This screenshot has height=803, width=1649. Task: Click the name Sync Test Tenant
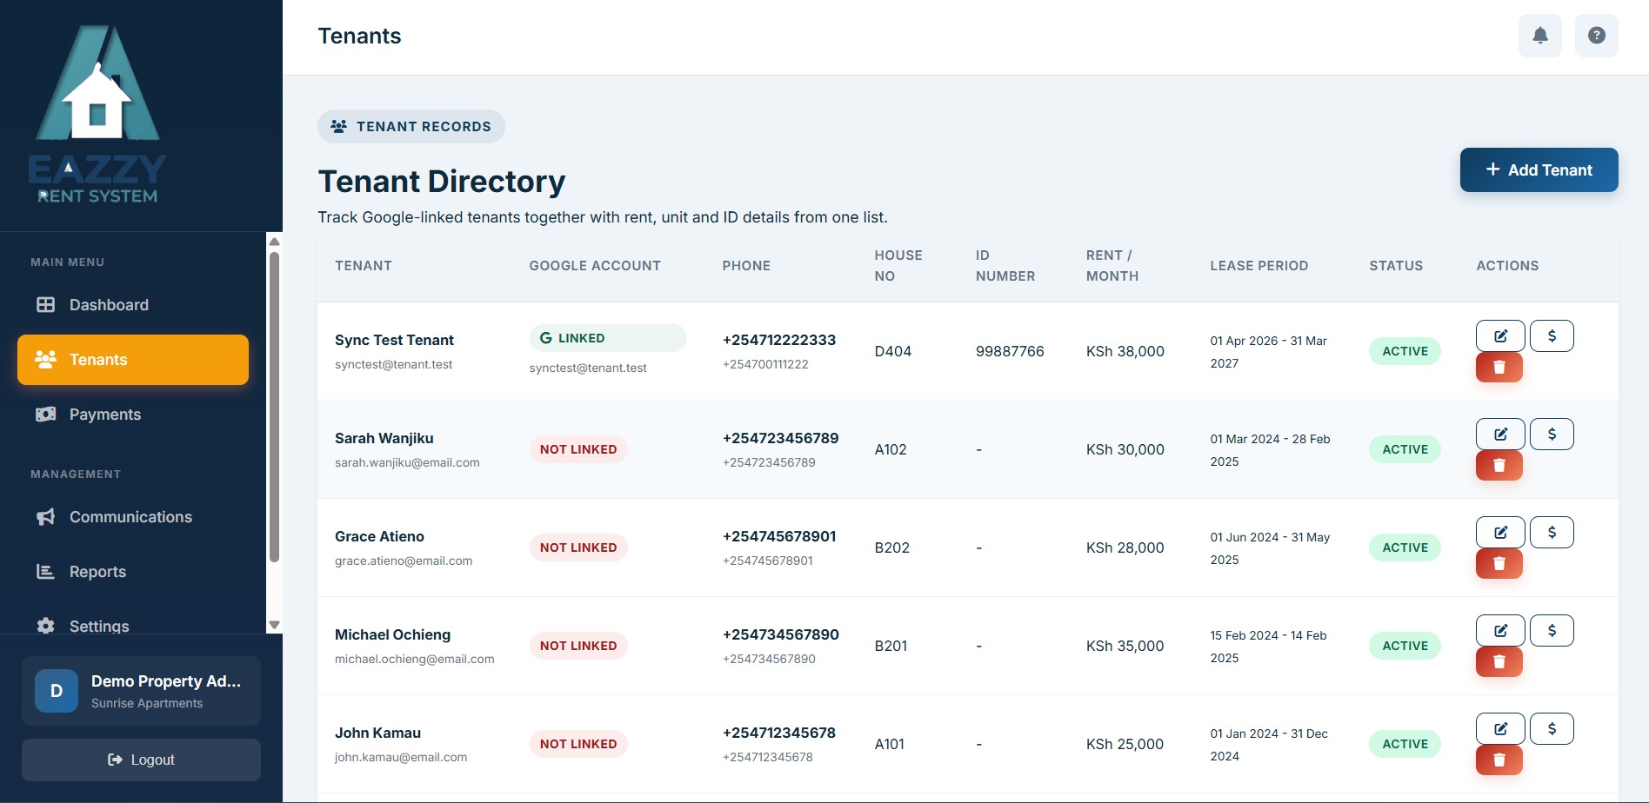pyautogui.click(x=394, y=340)
